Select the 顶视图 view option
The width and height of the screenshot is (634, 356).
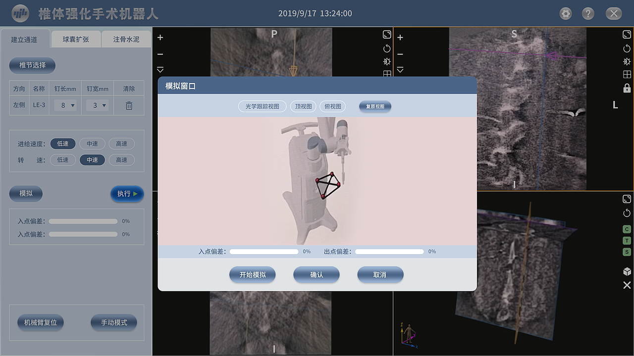coord(303,106)
